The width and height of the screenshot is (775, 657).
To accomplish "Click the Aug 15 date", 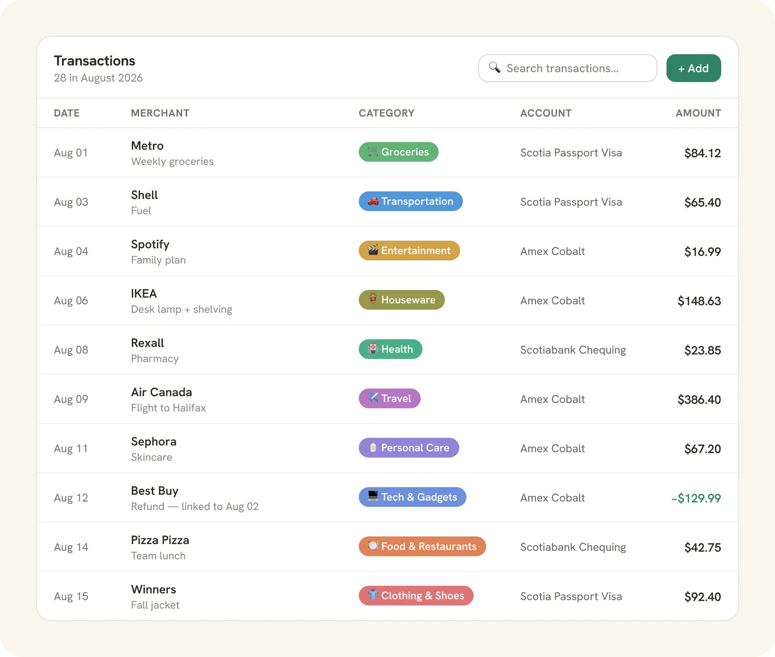I will point(71,596).
